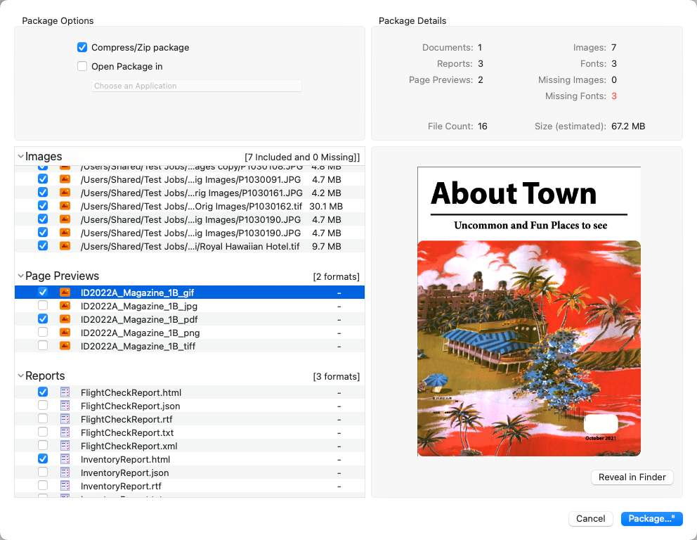Tick the FlightCheckReport.rtf checkbox
This screenshot has width=697, height=540.
click(43, 418)
